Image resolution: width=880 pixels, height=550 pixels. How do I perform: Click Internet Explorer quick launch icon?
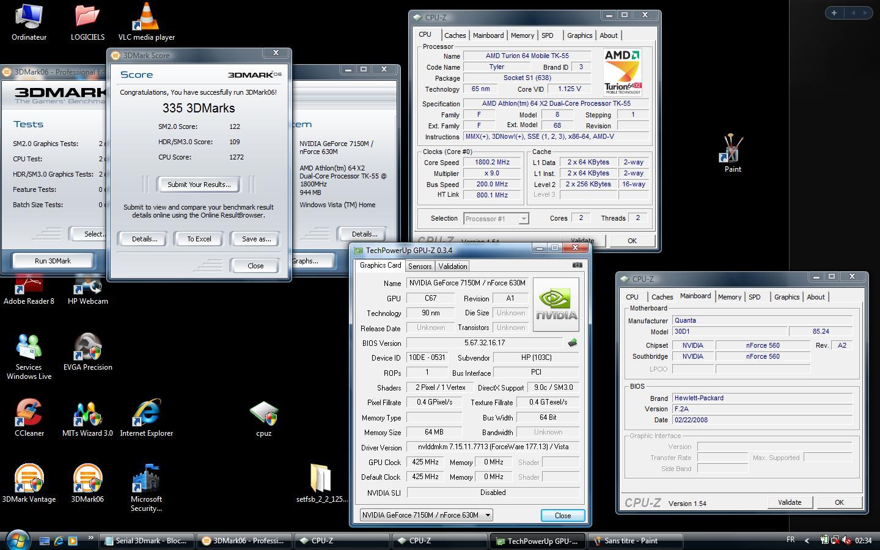click(59, 541)
